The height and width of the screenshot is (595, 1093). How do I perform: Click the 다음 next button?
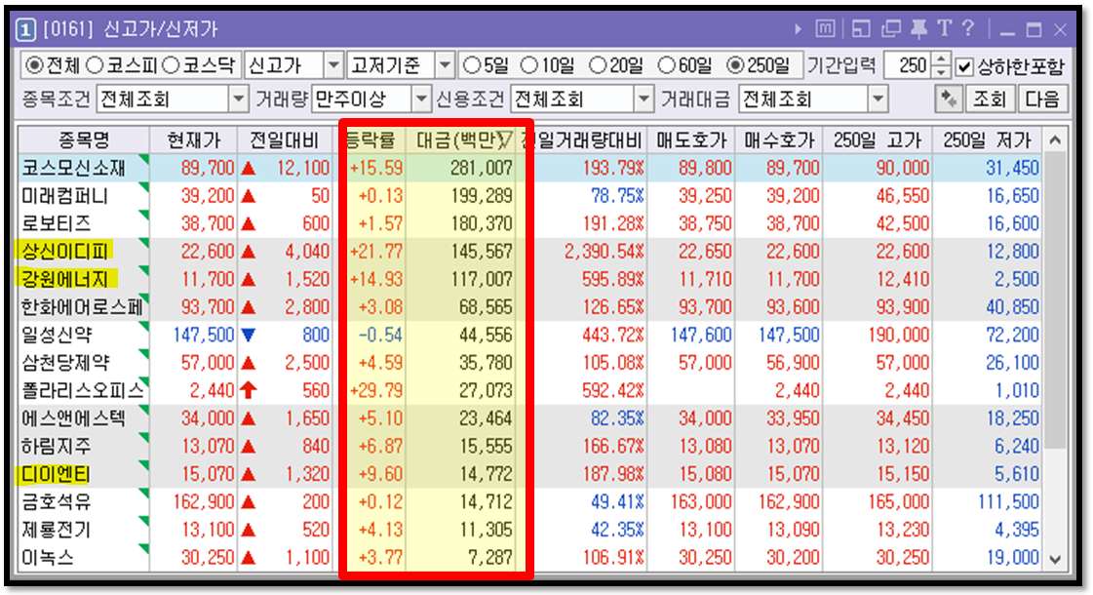tap(1042, 99)
